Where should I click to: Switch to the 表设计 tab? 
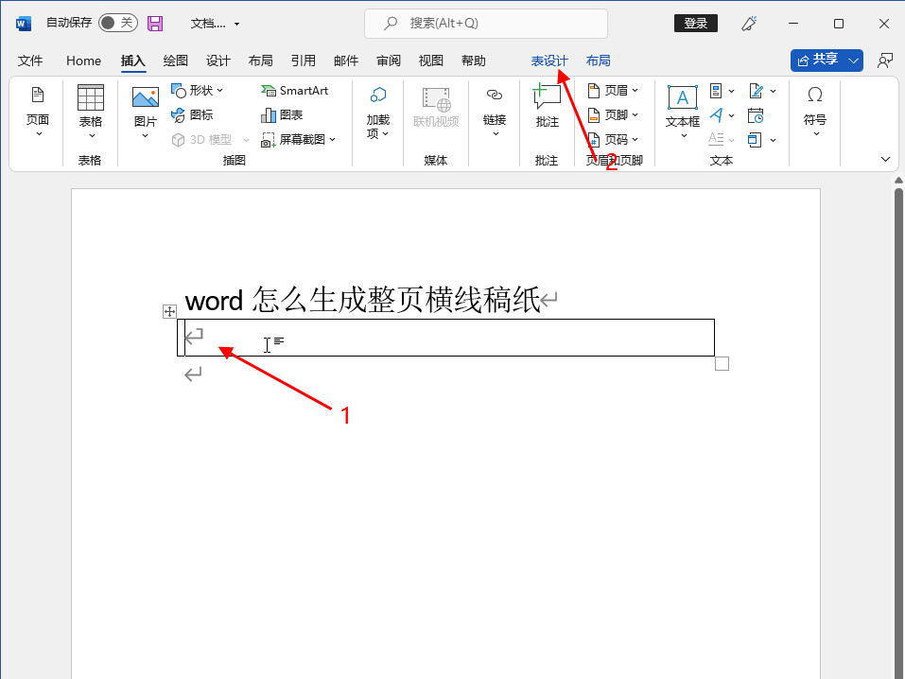pos(549,61)
